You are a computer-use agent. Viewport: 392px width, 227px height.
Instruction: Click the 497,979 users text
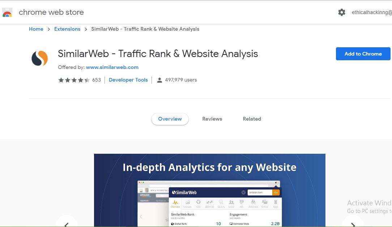click(181, 80)
